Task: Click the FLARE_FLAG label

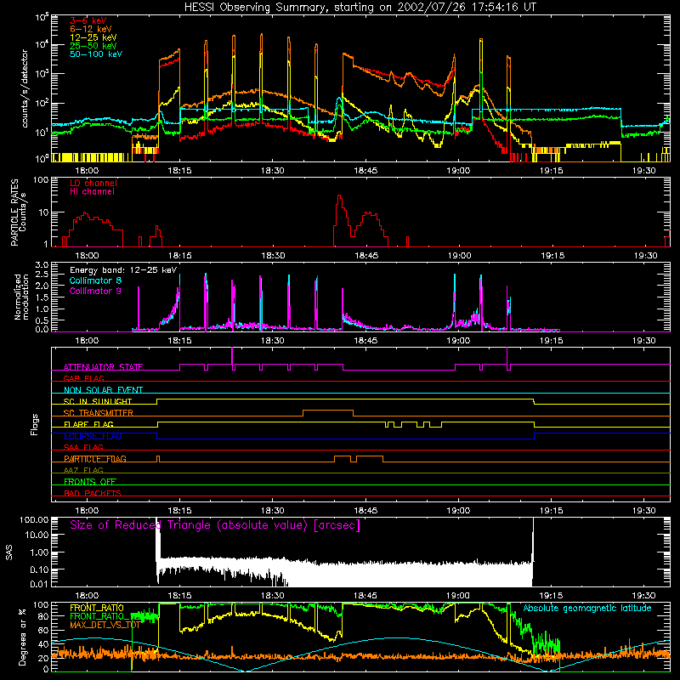Action: pos(88,424)
